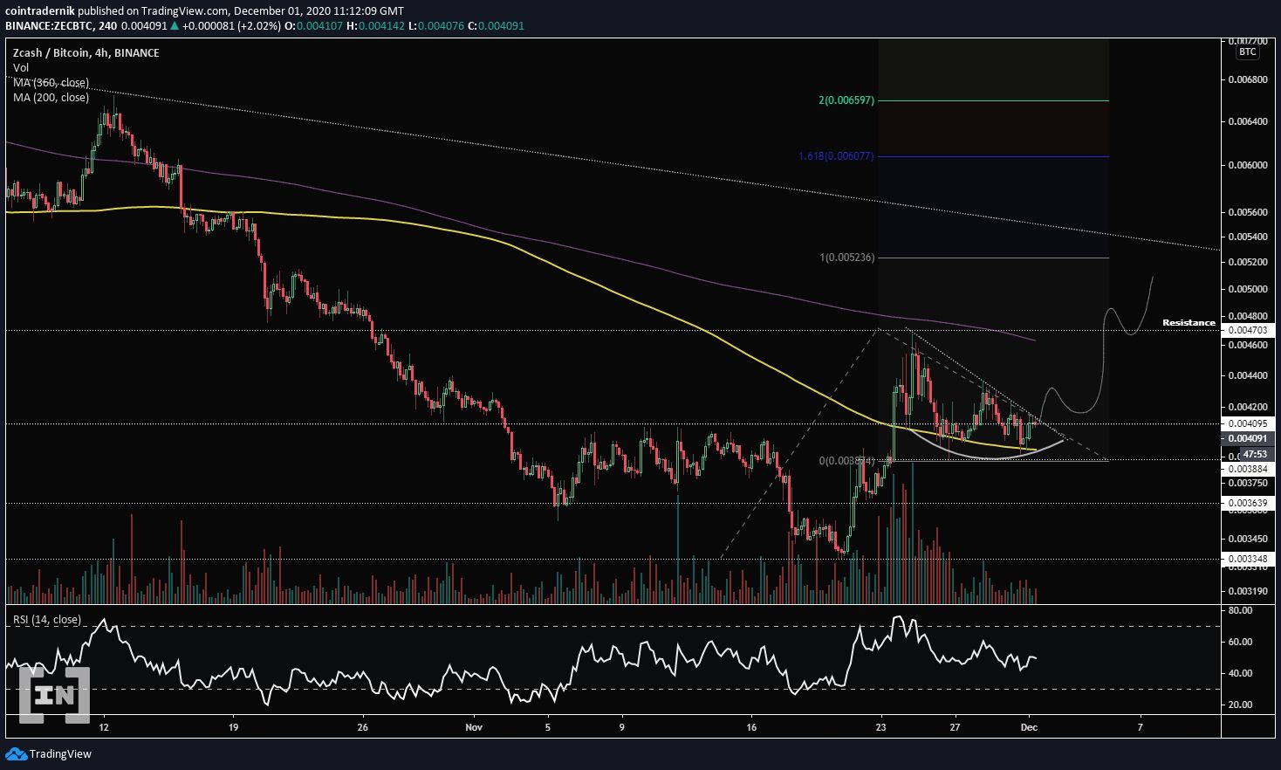Click the Vol indicator label
1281x770 pixels.
click(21, 67)
